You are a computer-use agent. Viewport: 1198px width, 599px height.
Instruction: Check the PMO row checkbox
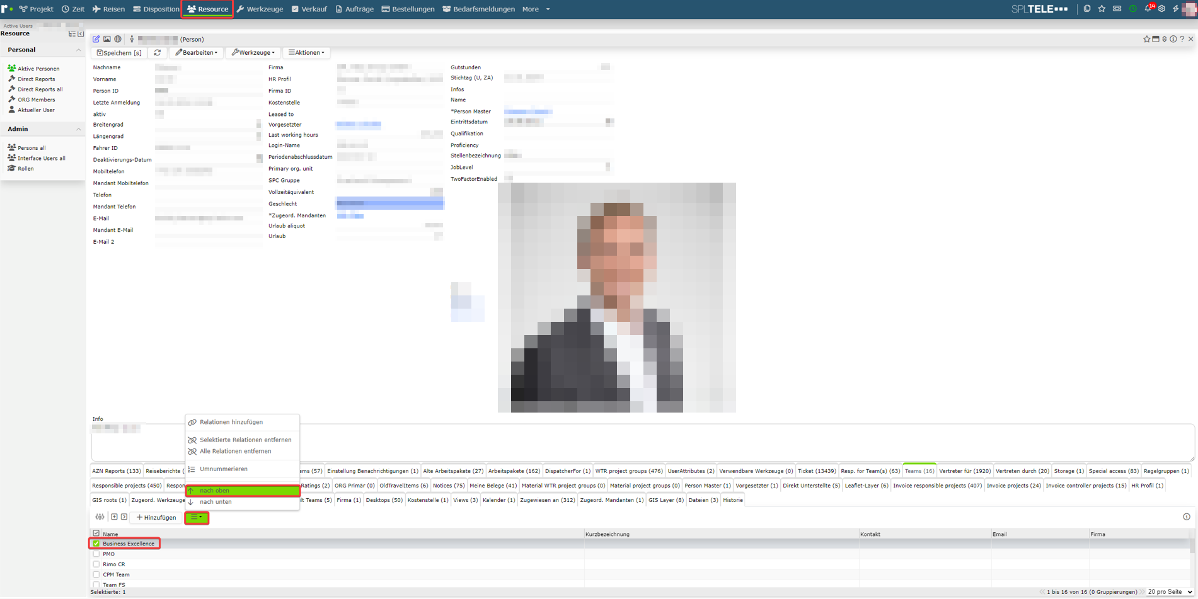[96, 554]
